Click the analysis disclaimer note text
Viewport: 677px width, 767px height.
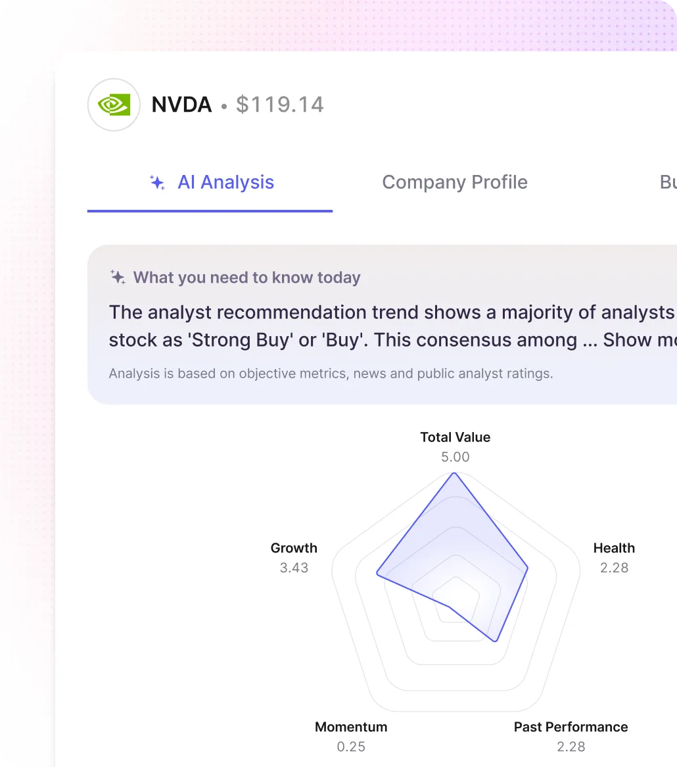coord(331,374)
